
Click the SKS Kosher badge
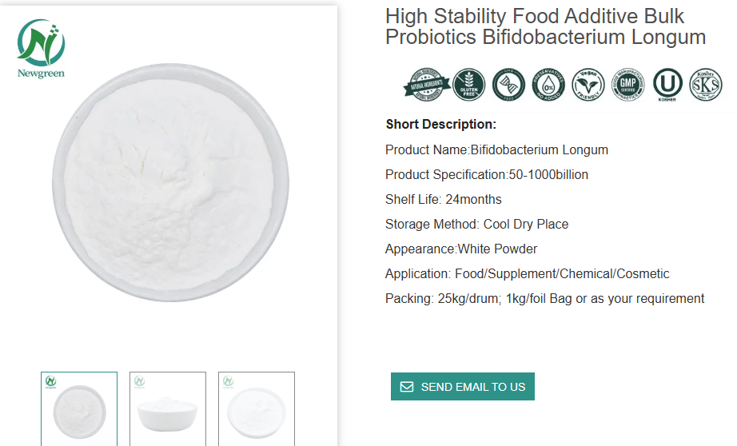pos(706,85)
